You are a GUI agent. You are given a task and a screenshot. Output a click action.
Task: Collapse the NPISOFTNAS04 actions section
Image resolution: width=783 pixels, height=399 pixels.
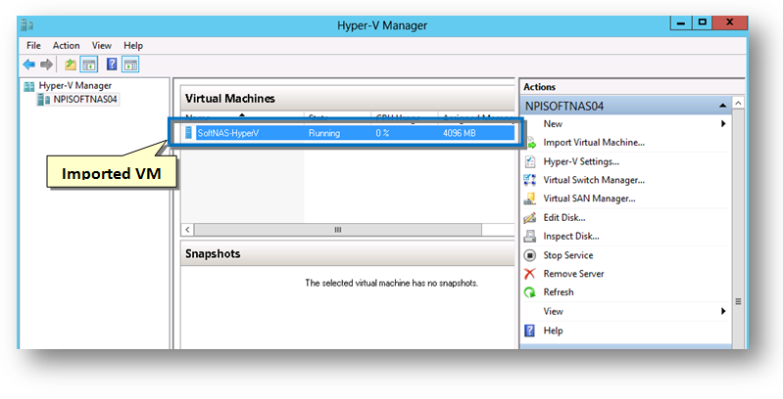tap(722, 106)
